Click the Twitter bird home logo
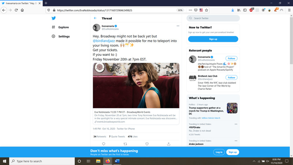The height and width of the screenshot is (165, 293). click(53, 18)
